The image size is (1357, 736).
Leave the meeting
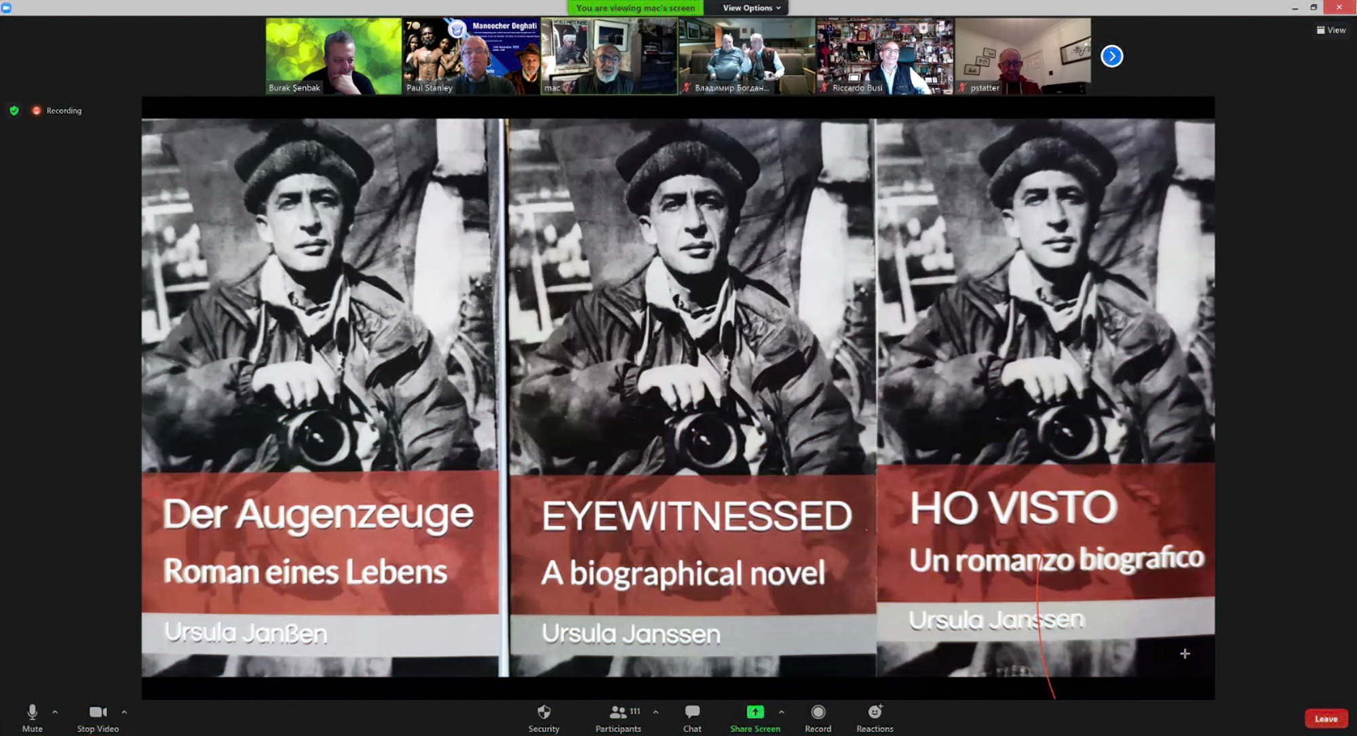click(1326, 719)
